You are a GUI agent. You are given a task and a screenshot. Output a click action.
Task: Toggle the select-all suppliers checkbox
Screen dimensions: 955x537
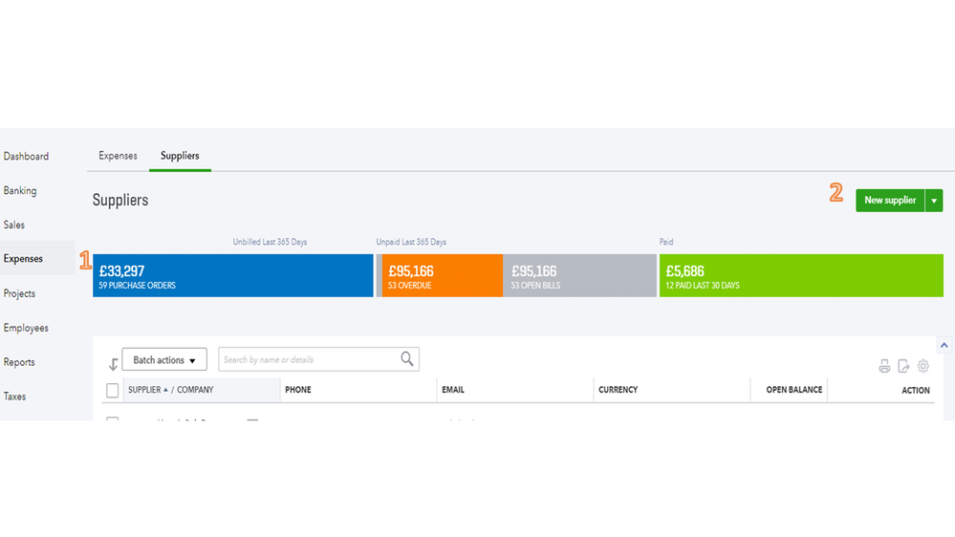tap(113, 390)
